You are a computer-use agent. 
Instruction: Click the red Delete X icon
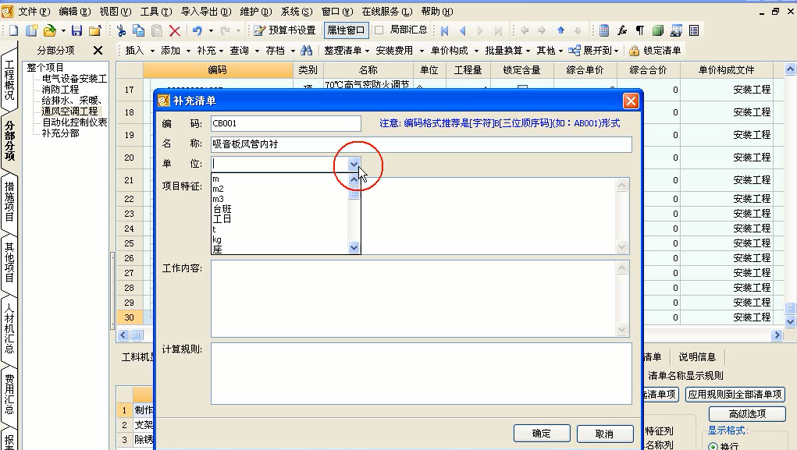(x=175, y=30)
